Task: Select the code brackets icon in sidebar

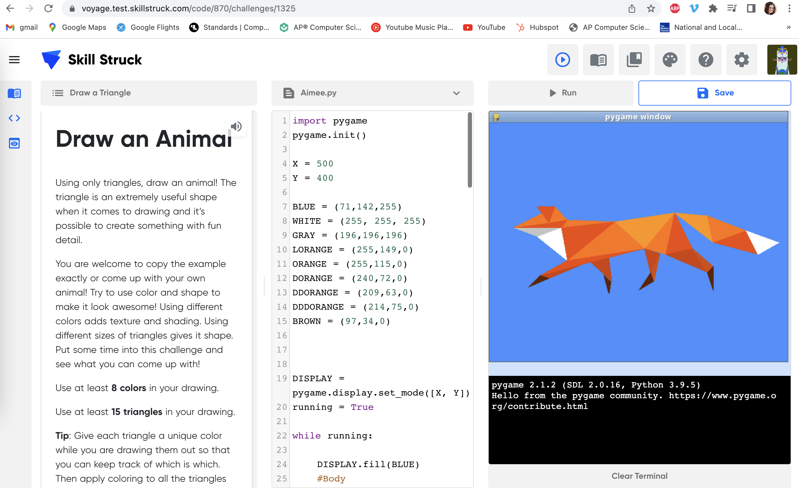Action: [14, 118]
